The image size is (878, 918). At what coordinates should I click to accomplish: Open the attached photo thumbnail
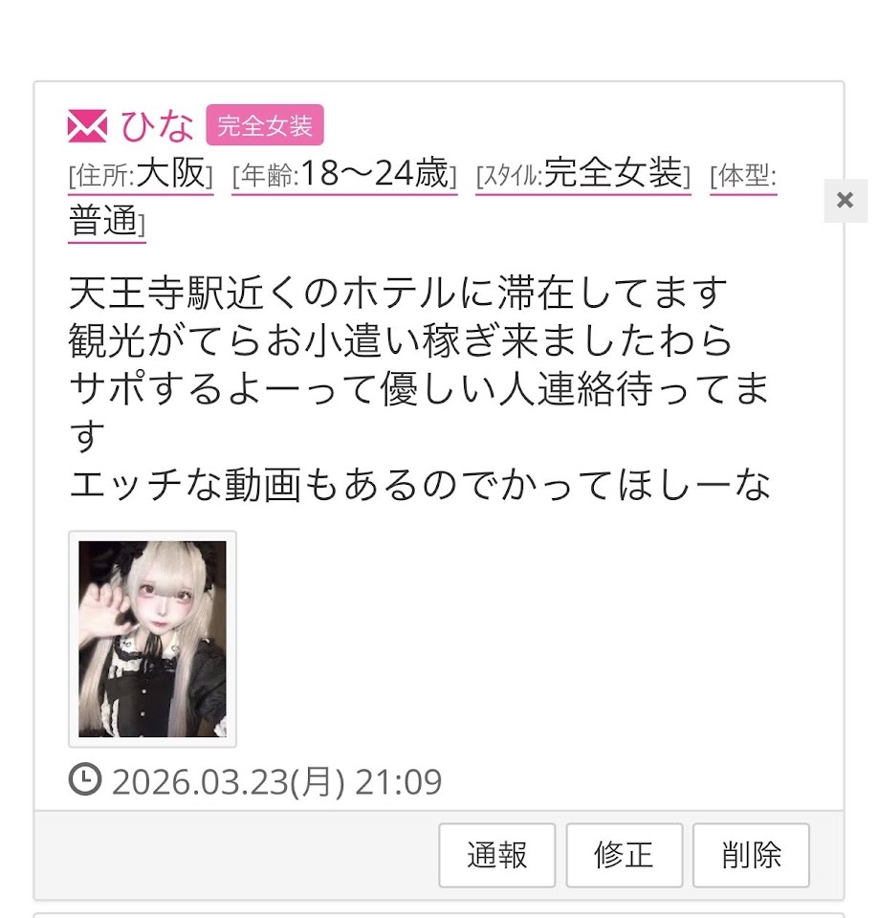(x=152, y=639)
